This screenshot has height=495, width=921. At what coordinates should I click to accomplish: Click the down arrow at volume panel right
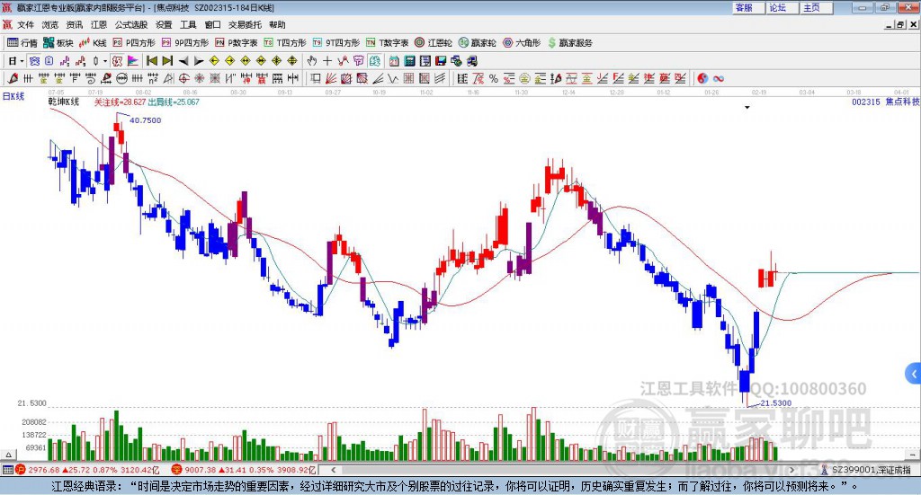914,455
